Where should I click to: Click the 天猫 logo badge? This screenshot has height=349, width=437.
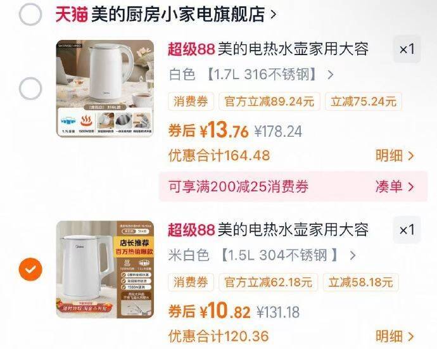[x=72, y=14]
